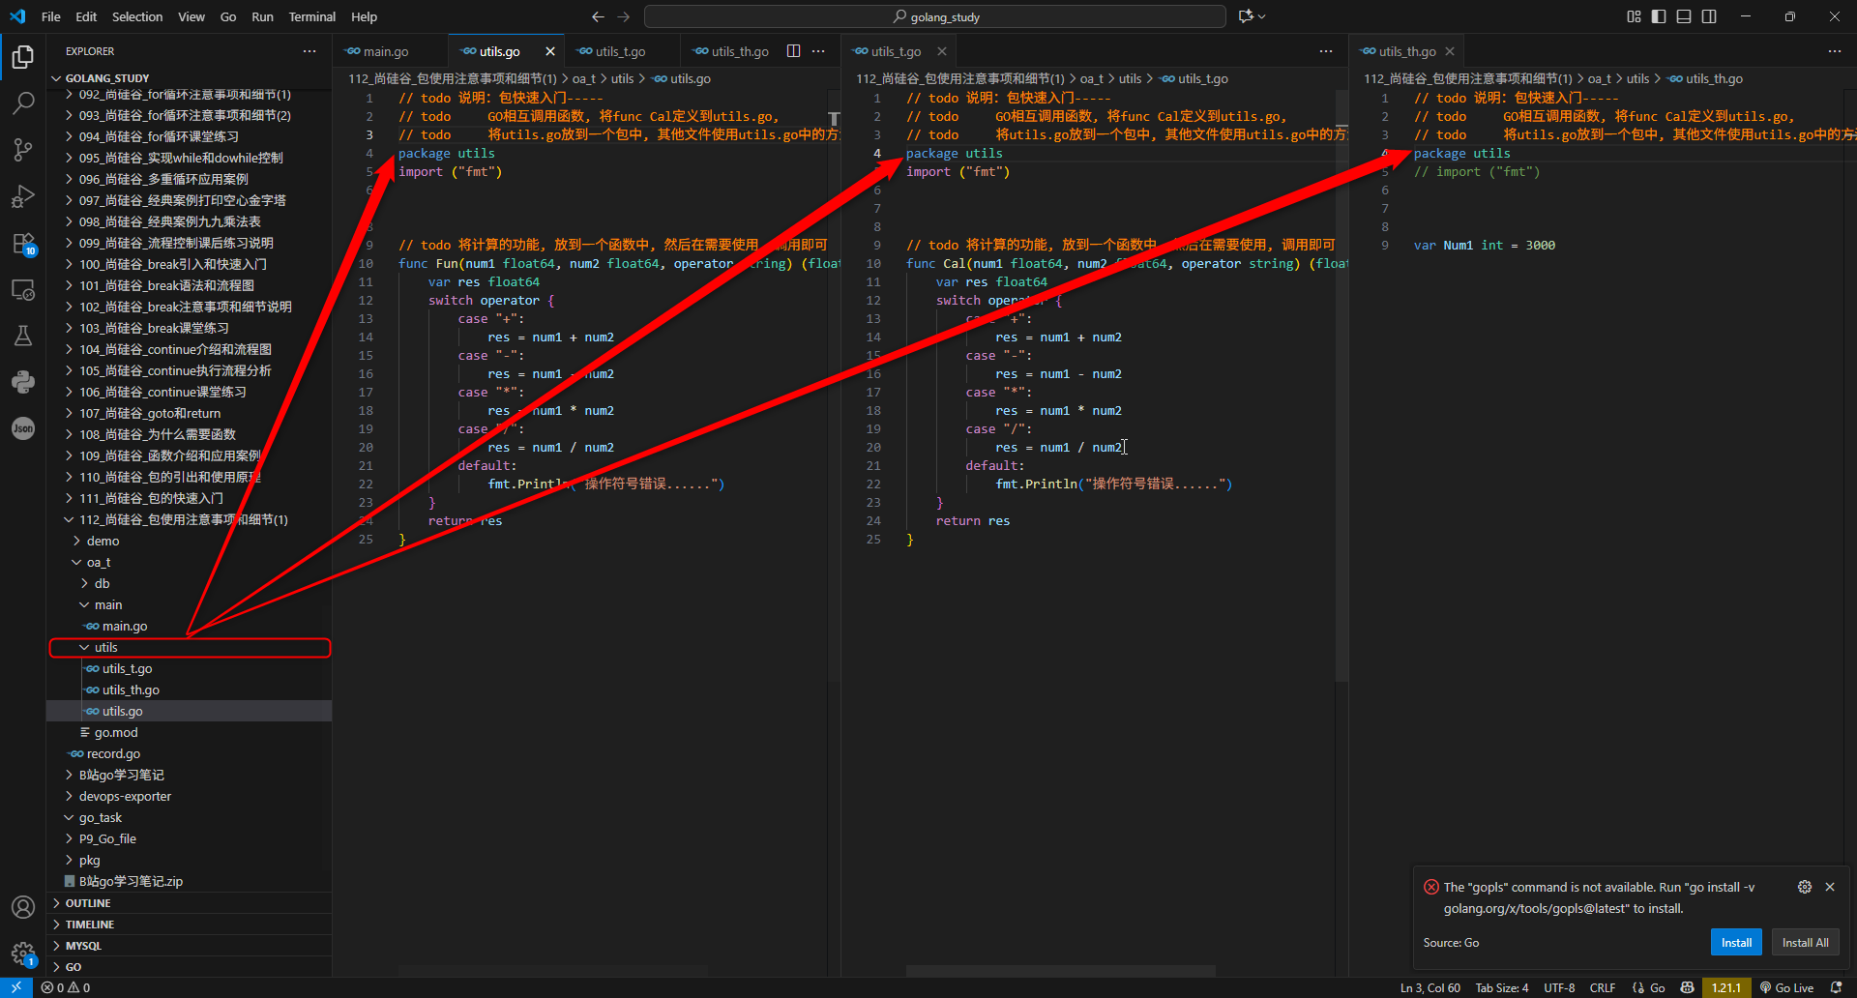Open the Run and Debug view
This screenshot has width=1857, height=998.
[23, 197]
